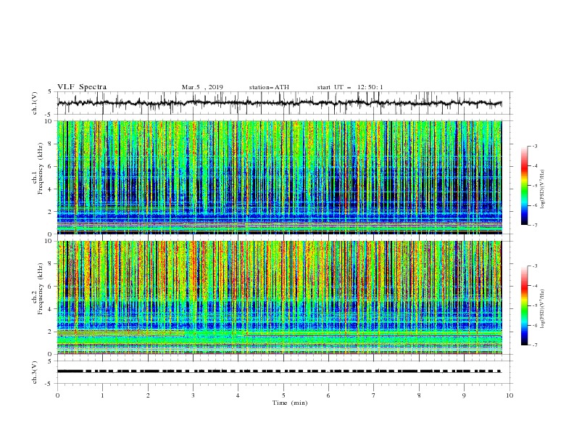
Task: Click the color scale bar beside ch.2 spectrogram
Action: (525, 305)
